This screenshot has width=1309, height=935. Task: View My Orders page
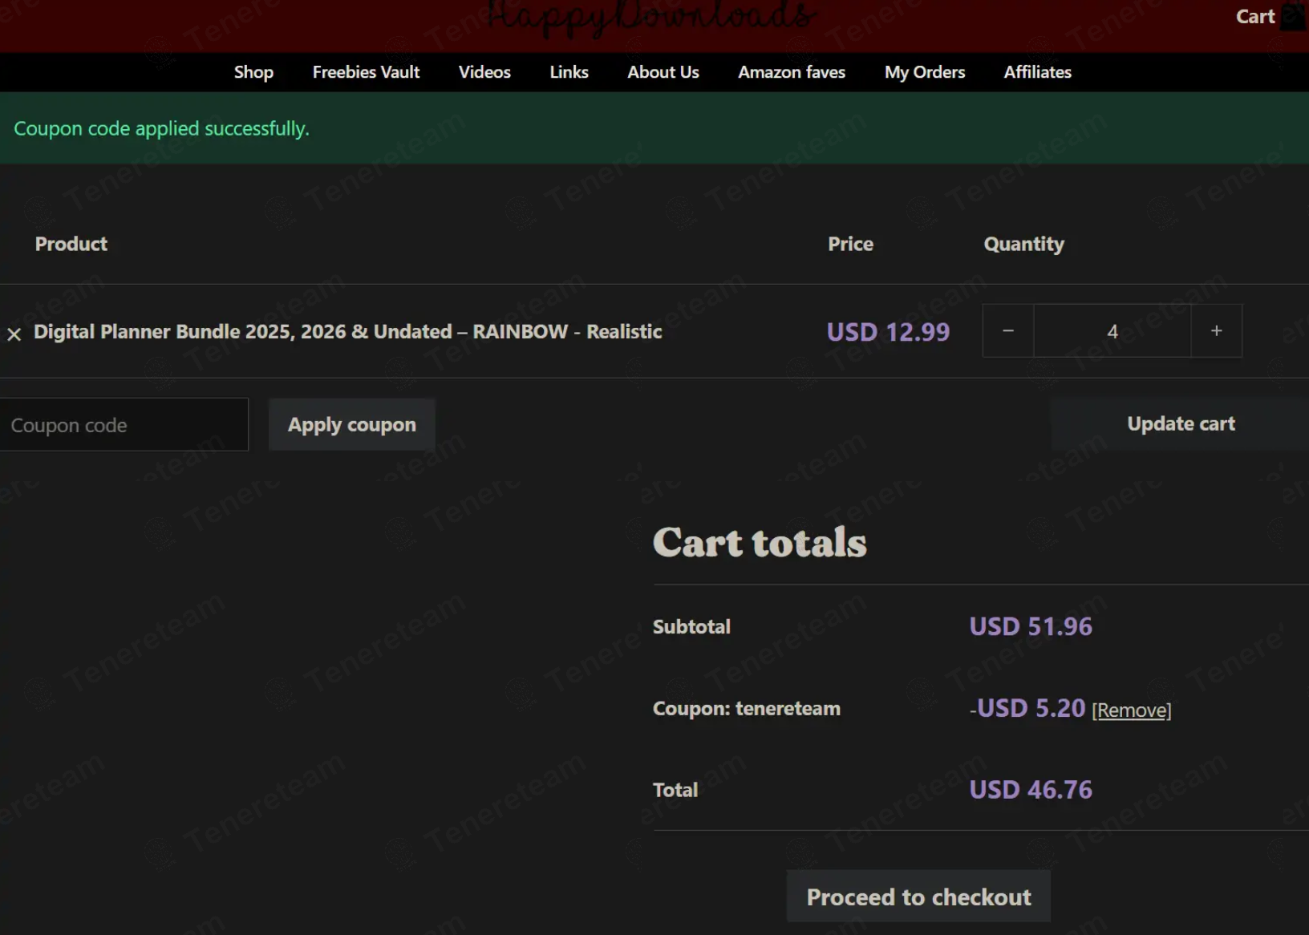925,72
